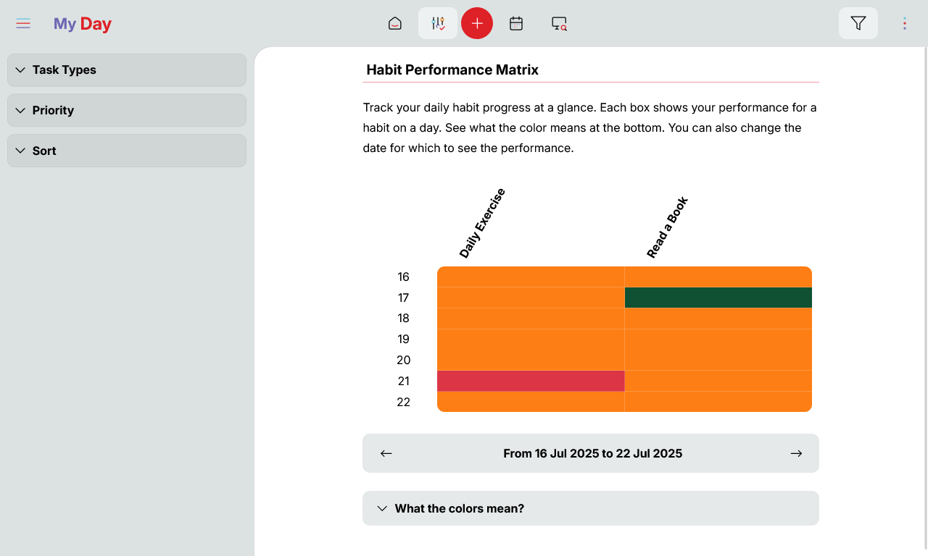Go to previous week with left arrow

coord(386,454)
